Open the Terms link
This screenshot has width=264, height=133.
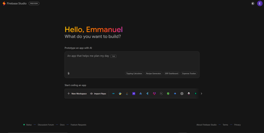tap(225, 125)
